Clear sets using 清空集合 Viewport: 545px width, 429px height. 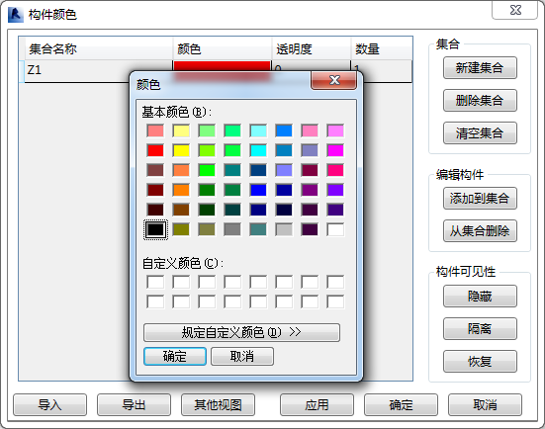(x=480, y=133)
